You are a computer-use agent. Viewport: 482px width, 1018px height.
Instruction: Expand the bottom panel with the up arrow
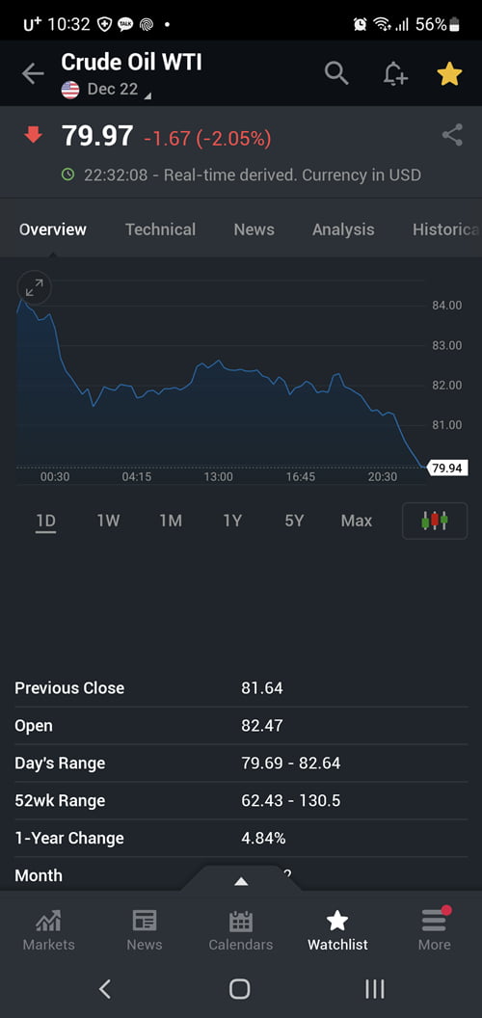(x=241, y=881)
